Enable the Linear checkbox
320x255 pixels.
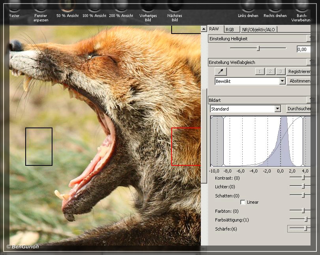pyautogui.click(x=243, y=202)
